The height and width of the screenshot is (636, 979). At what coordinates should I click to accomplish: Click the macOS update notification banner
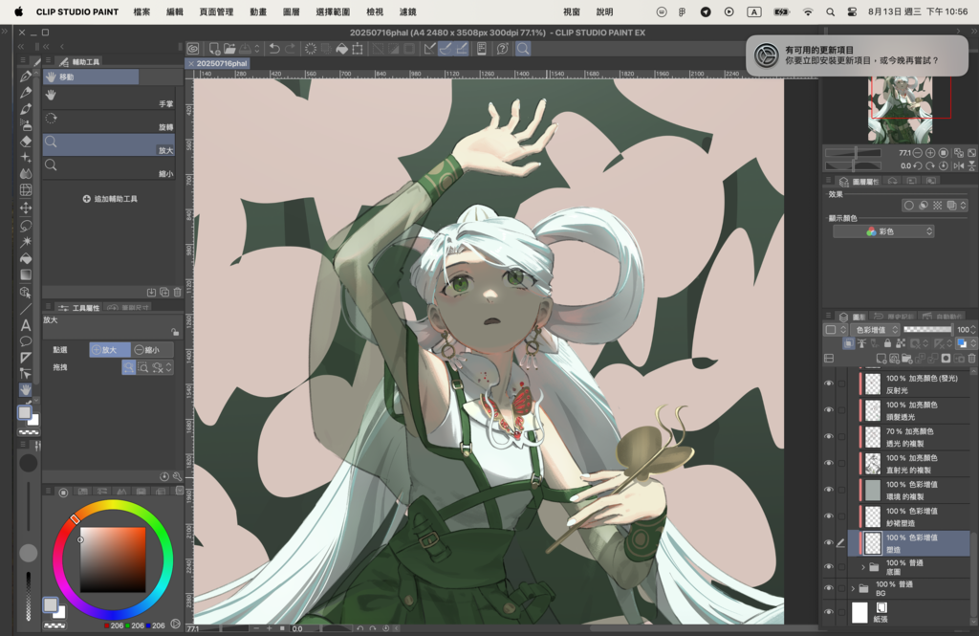(x=857, y=55)
